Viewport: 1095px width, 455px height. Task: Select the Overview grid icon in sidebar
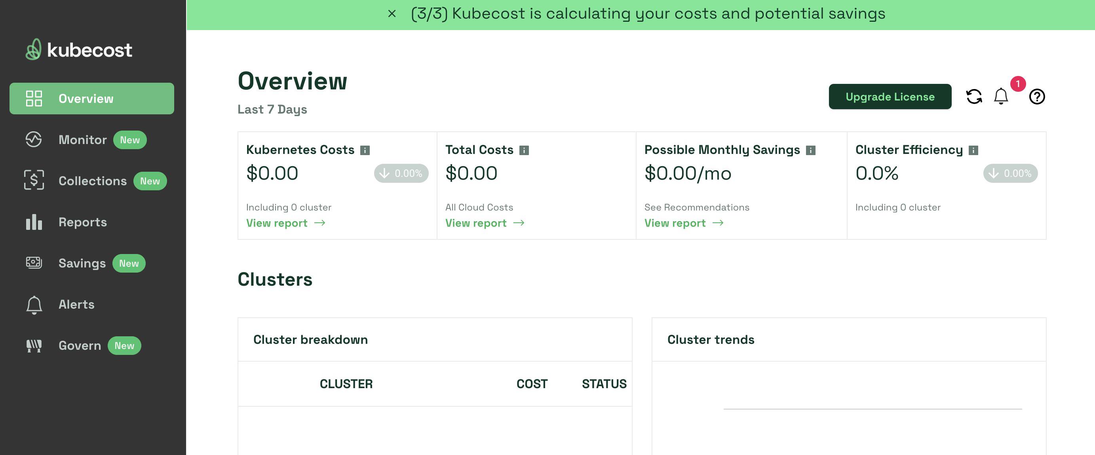click(x=34, y=98)
